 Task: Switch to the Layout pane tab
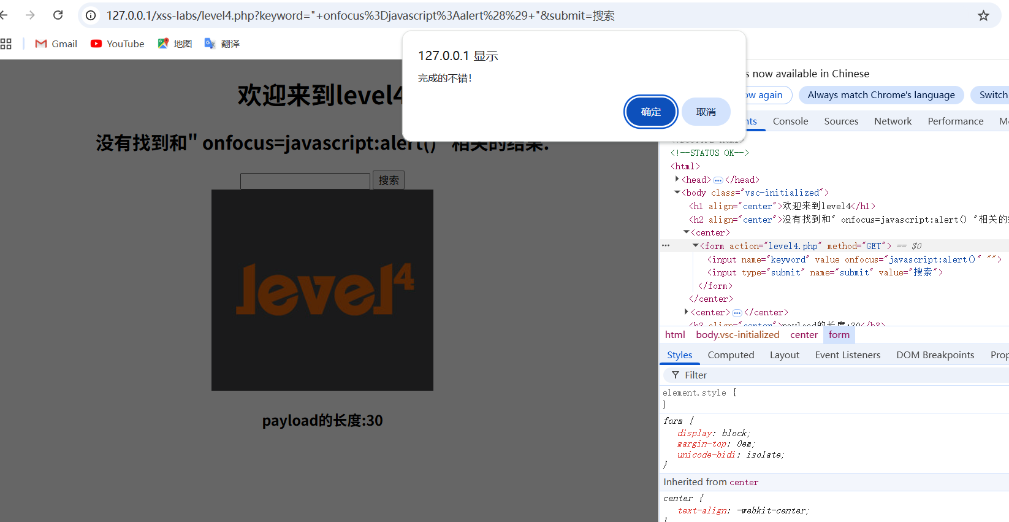[x=784, y=355]
